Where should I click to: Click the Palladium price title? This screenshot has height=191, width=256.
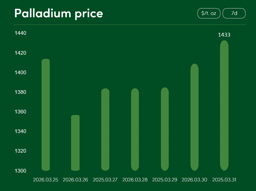pos(59,13)
